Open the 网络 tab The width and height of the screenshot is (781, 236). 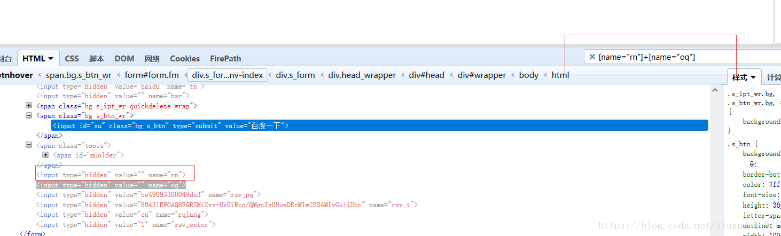pyautogui.click(x=152, y=59)
